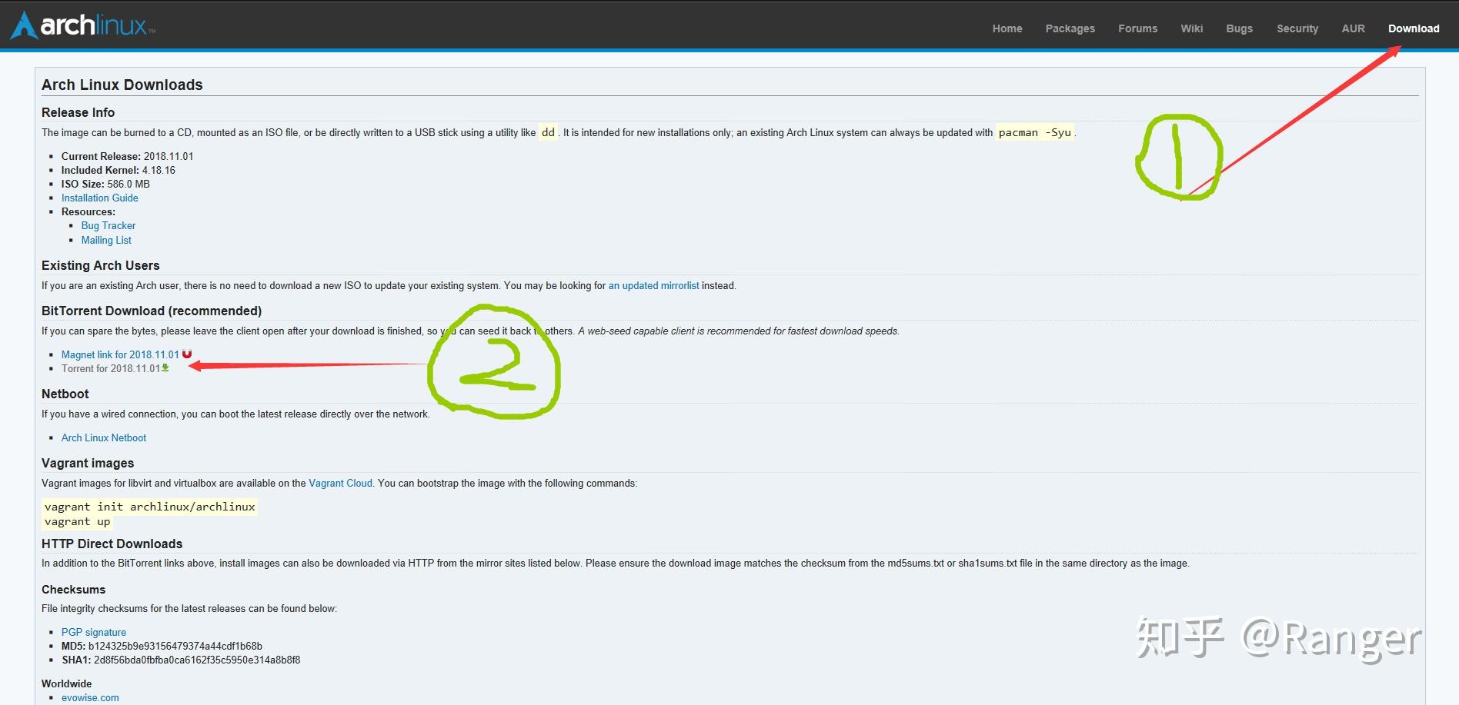Open the Bugs nav link
The width and height of the screenshot is (1459, 705).
[x=1239, y=28]
